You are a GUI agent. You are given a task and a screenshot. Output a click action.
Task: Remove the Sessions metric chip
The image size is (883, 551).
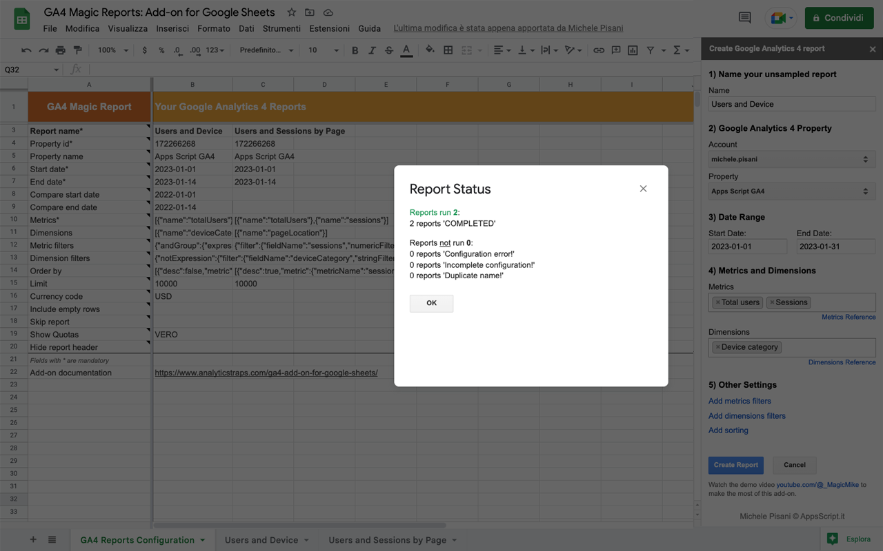tap(773, 302)
